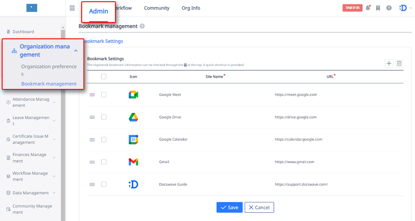Switch to the Community tab
The height and width of the screenshot is (221, 415).
point(156,8)
